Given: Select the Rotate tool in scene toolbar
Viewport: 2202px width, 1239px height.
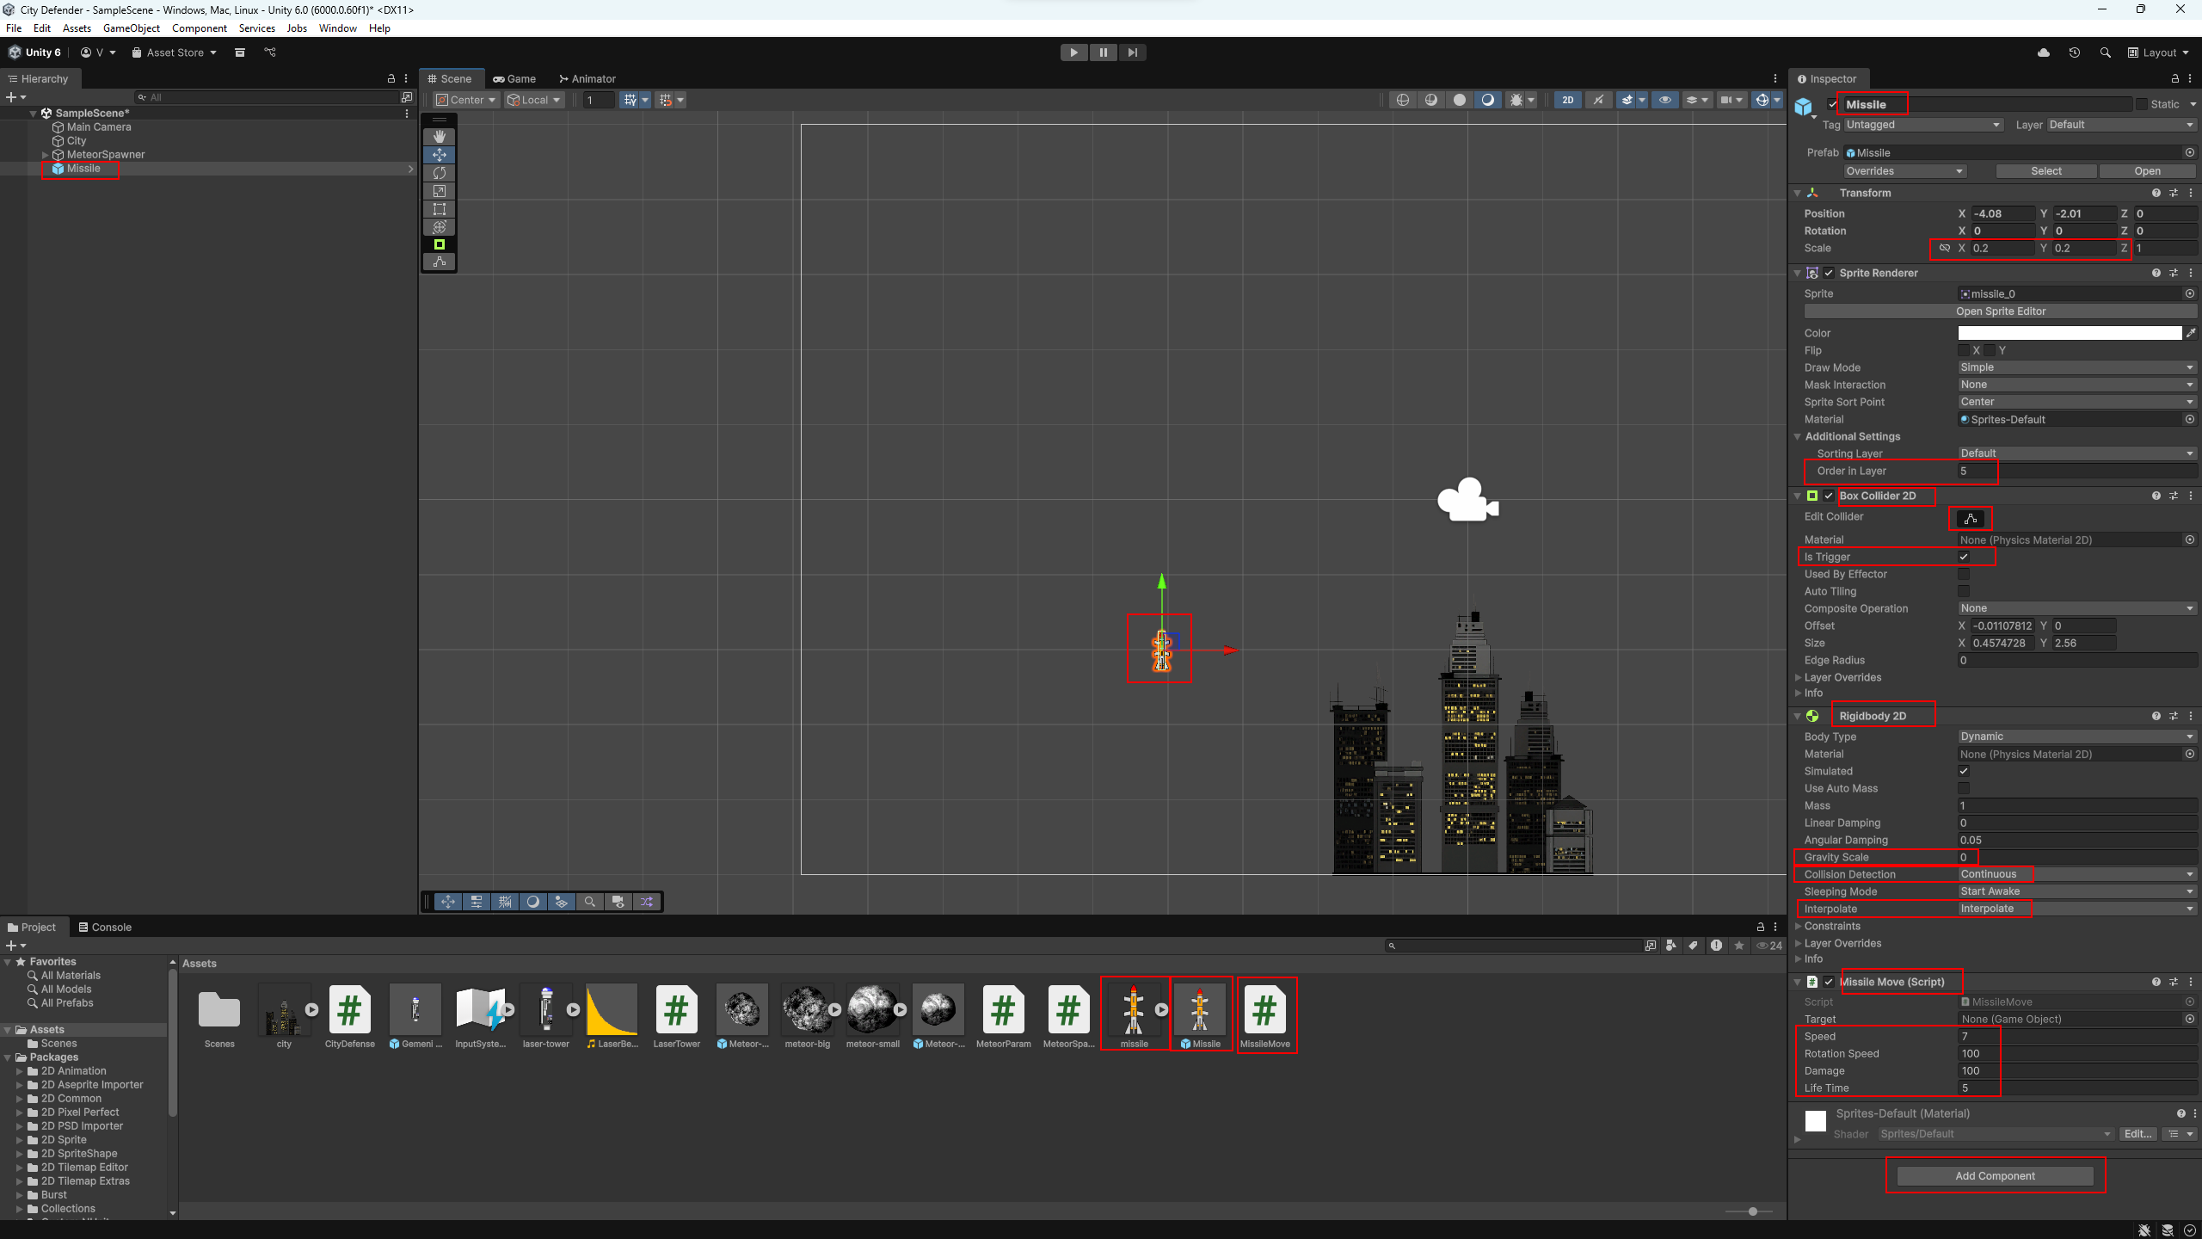Looking at the screenshot, I should click(440, 173).
